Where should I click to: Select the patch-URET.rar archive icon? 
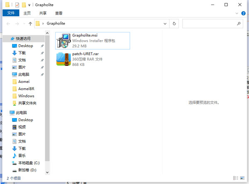pos(63,59)
